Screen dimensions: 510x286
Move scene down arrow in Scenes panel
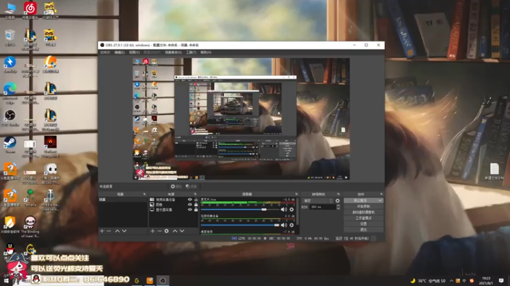pos(124,231)
